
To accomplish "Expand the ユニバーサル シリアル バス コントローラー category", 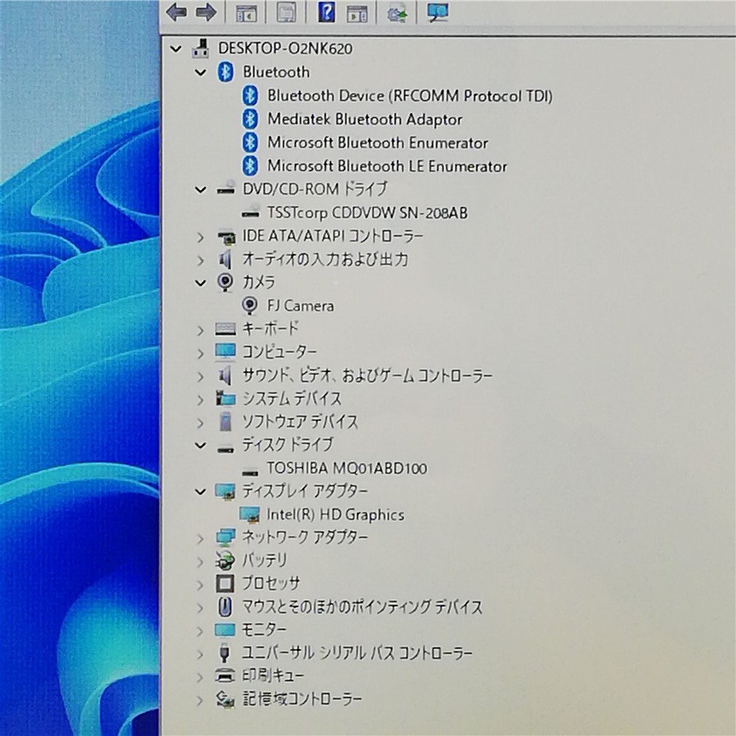I will [200, 654].
